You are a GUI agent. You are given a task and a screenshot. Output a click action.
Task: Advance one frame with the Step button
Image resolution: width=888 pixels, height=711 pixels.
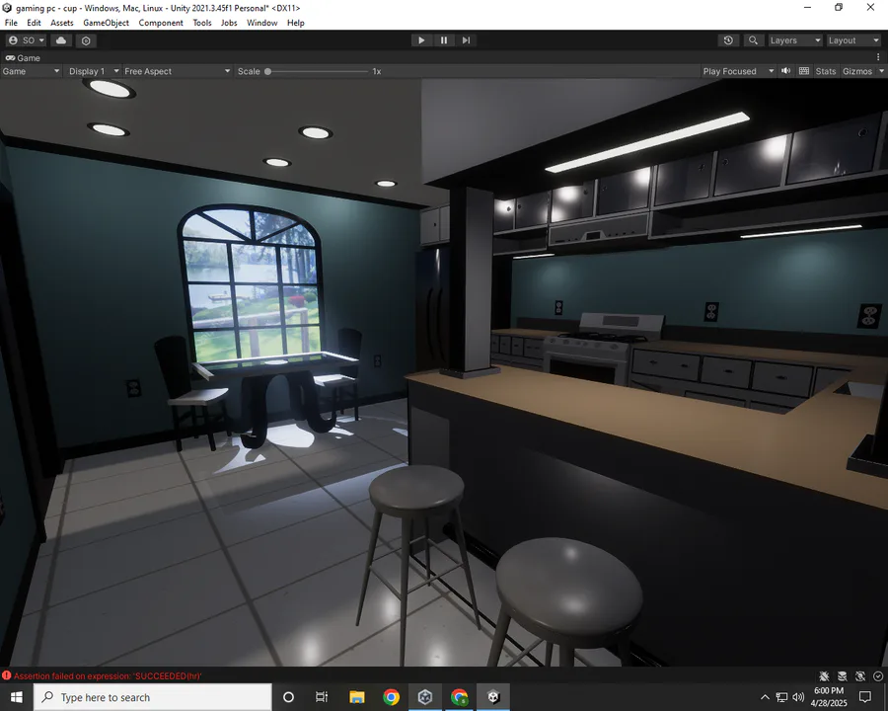point(466,40)
